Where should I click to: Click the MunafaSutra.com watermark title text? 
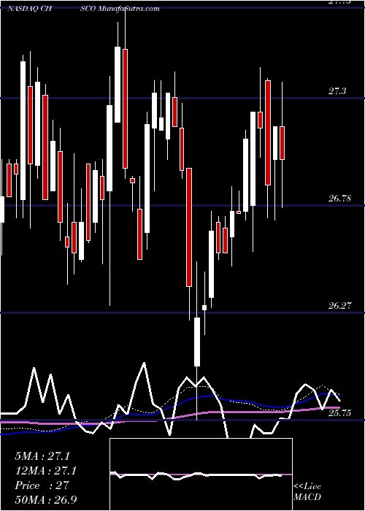pyautogui.click(x=129, y=9)
